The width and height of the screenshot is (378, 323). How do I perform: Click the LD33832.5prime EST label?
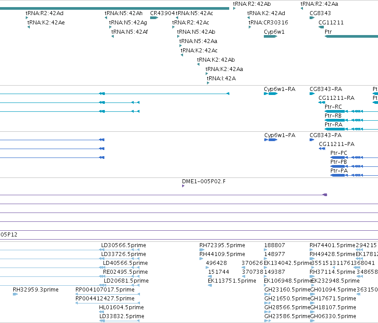(122, 316)
